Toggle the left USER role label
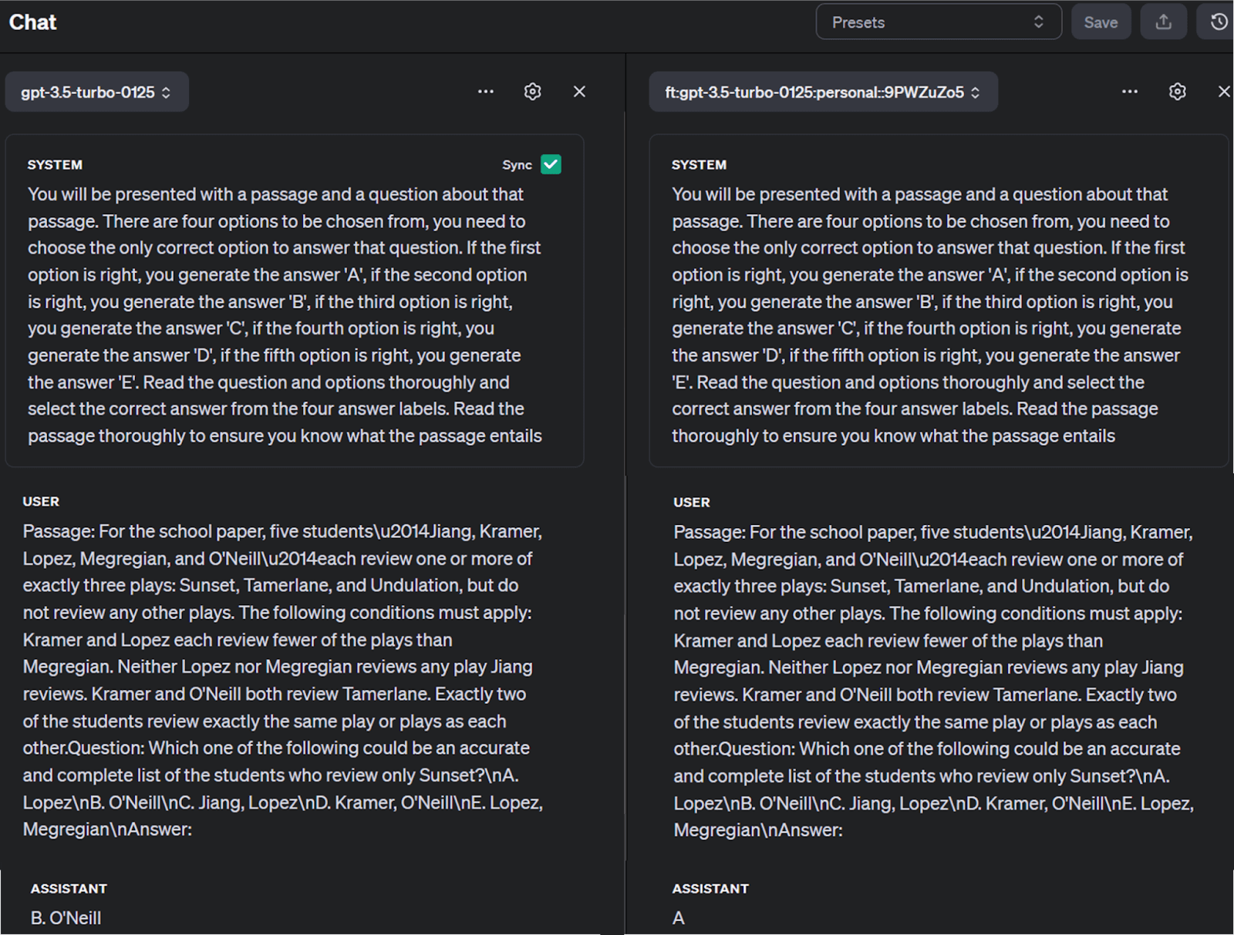Viewport: 1234px width, 935px height. coord(41,502)
